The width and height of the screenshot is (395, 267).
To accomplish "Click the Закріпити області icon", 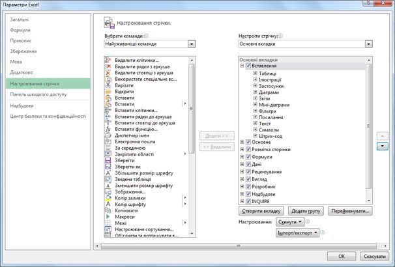I will 108,154.
